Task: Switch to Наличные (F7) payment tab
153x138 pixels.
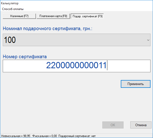Action: click(19, 16)
